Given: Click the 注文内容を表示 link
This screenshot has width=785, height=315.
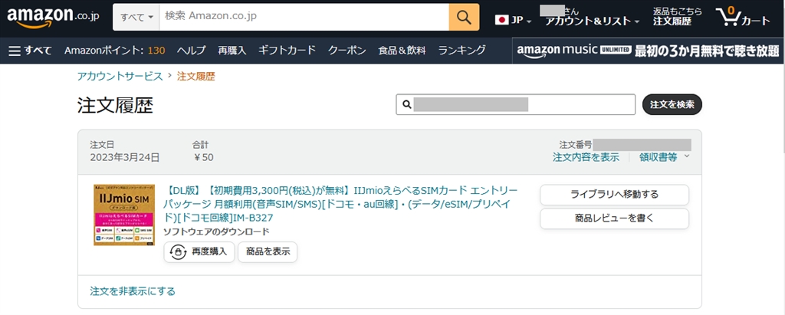Looking at the screenshot, I should click(x=586, y=157).
